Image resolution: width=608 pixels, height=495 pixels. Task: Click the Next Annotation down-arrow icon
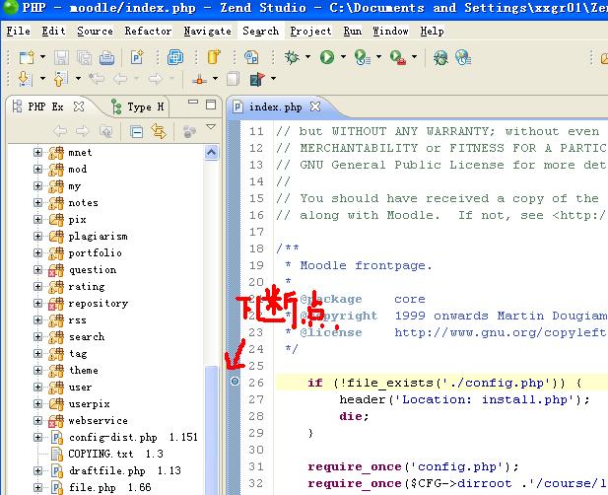[24, 79]
